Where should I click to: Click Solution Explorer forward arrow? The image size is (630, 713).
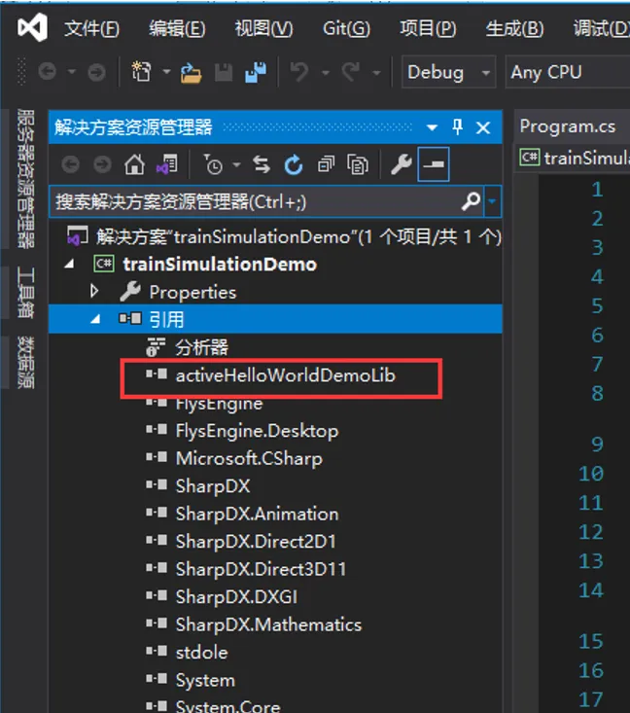[102, 164]
